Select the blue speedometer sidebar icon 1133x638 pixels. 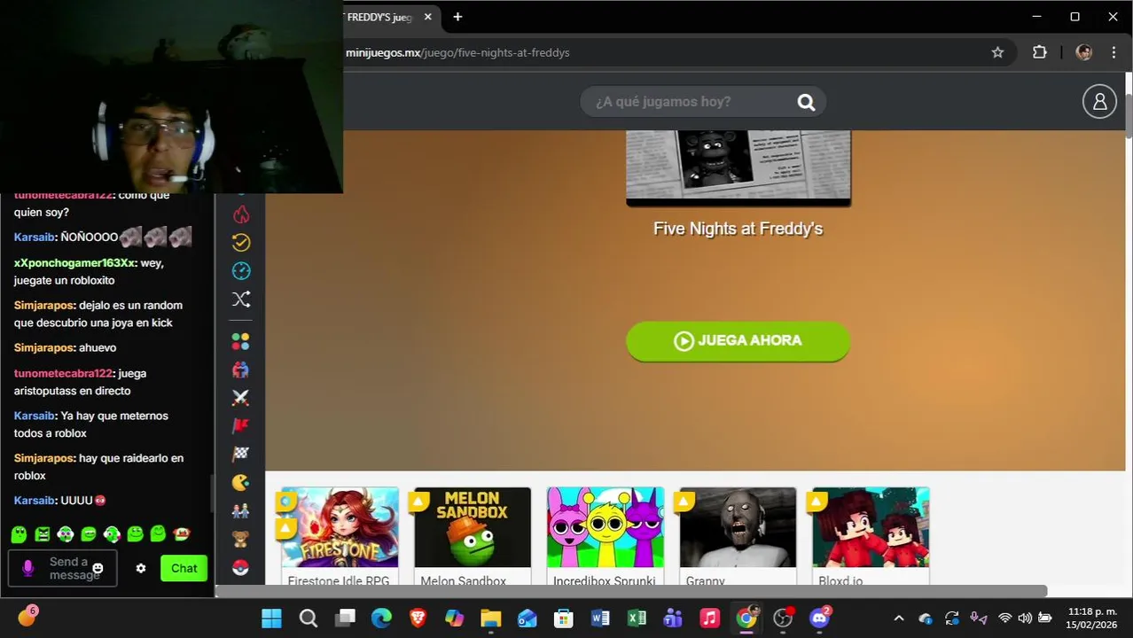(x=241, y=271)
